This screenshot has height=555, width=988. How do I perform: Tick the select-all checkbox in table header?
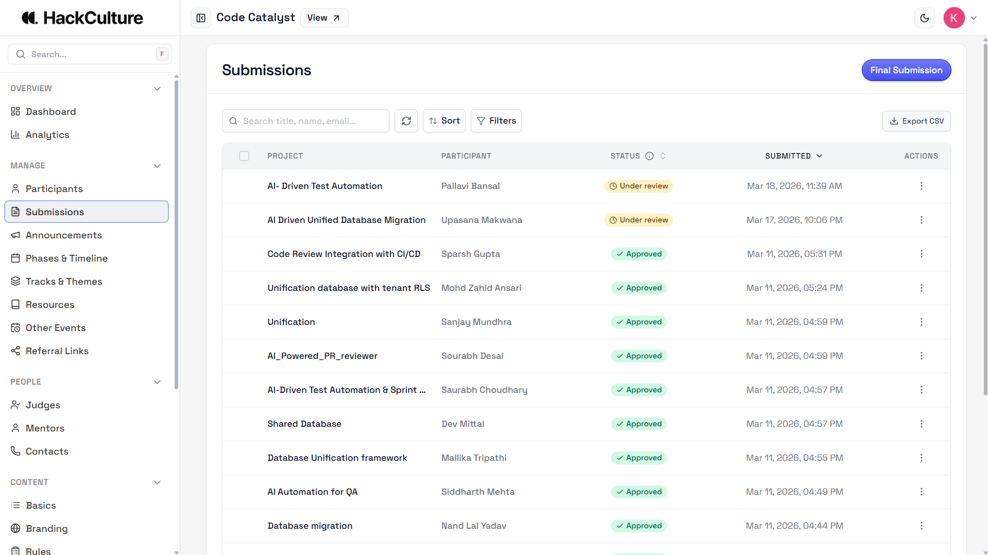click(244, 156)
